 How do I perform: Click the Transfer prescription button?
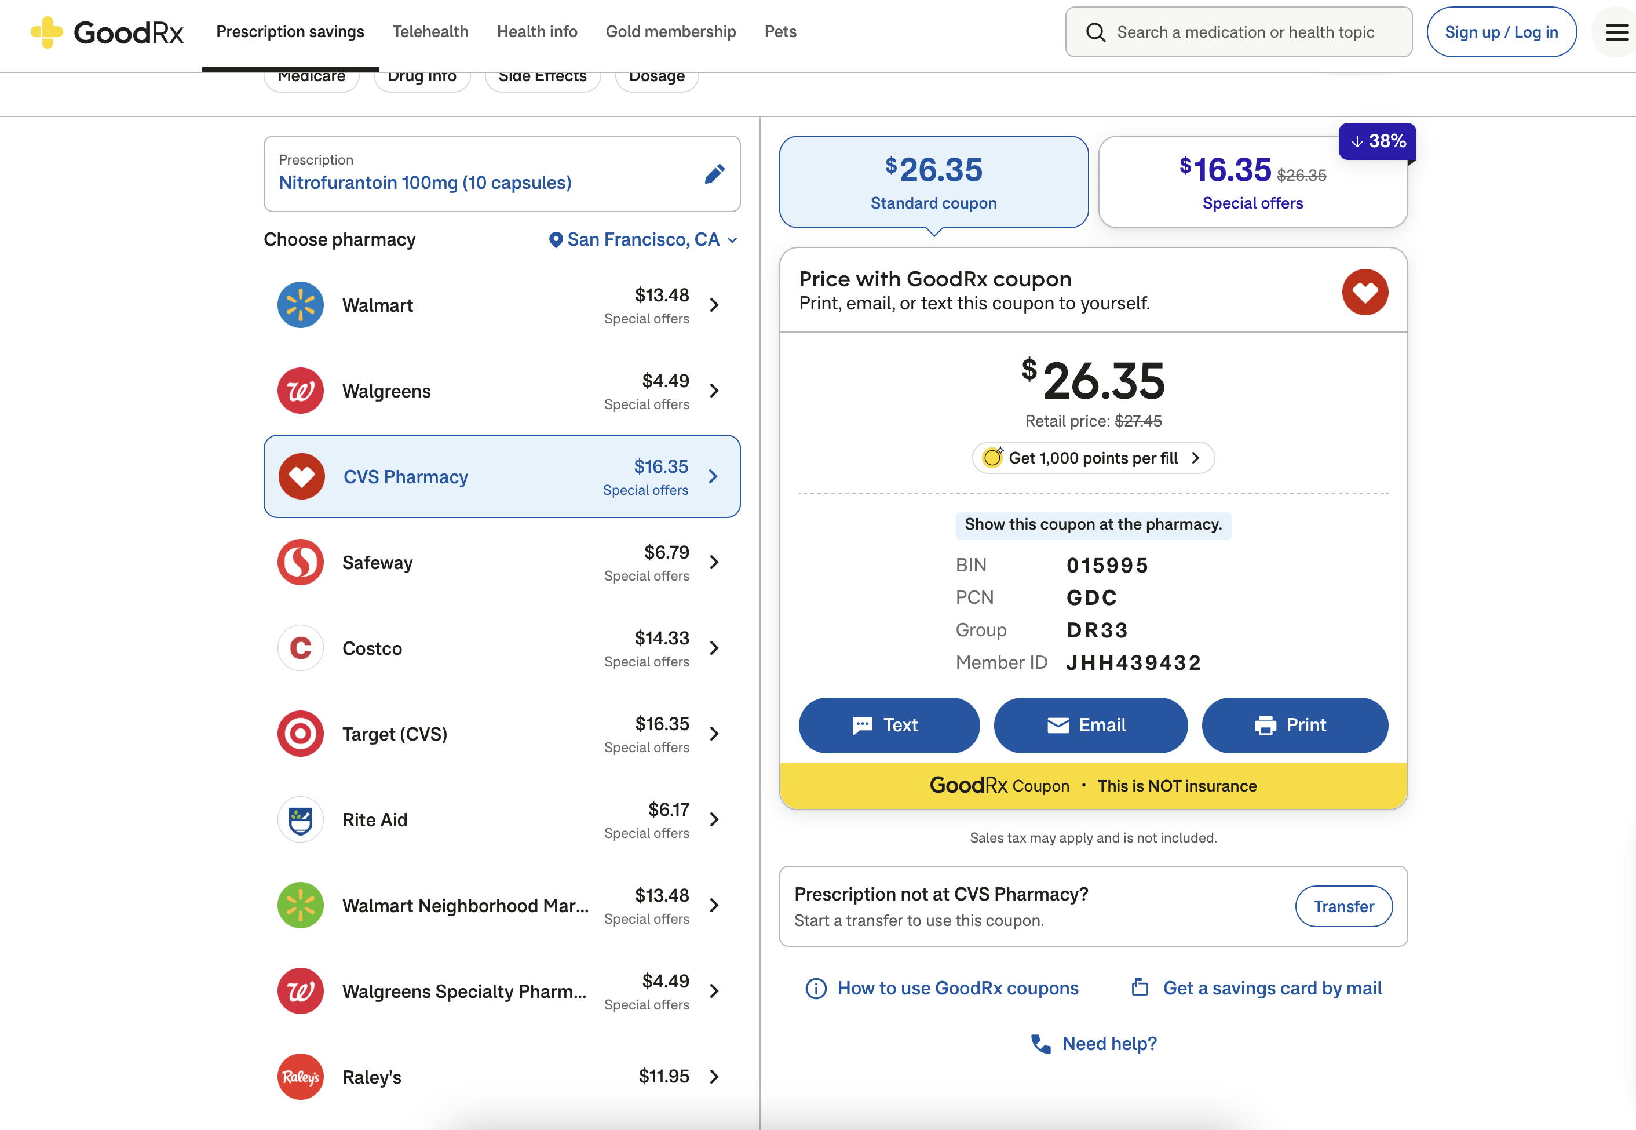(x=1343, y=906)
